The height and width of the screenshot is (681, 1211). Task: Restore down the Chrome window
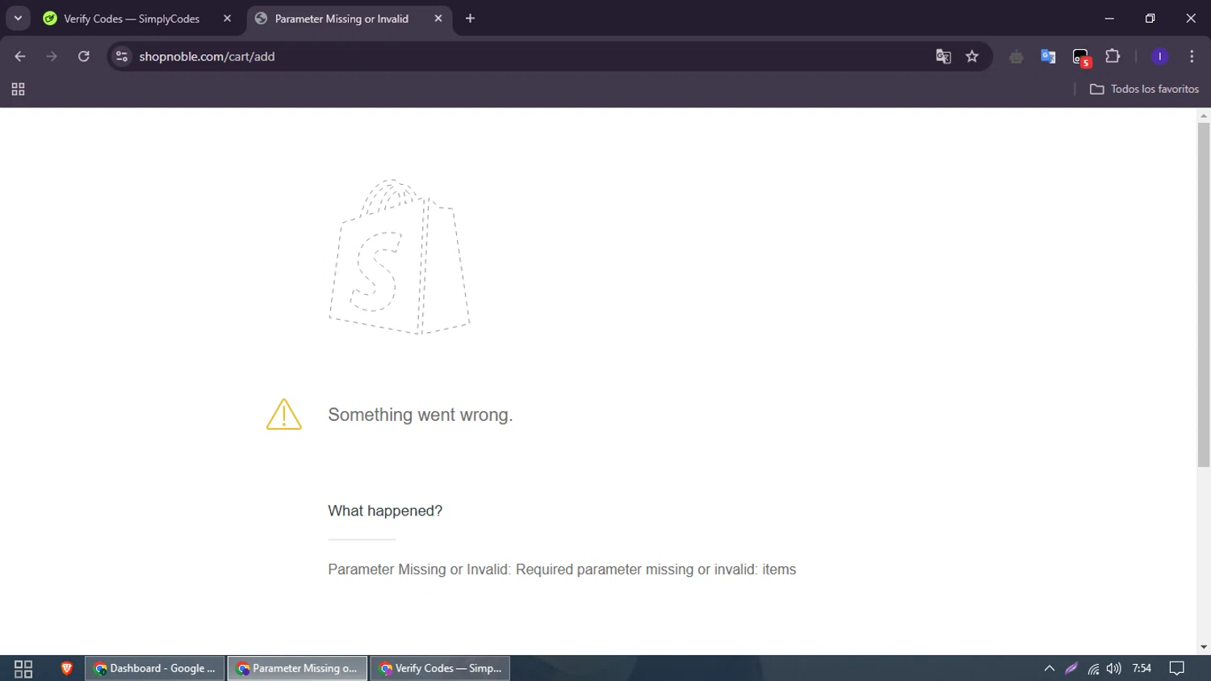point(1150,18)
